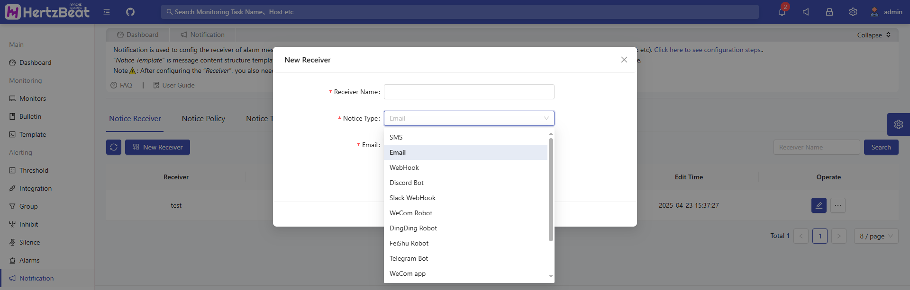Click the refresh receivers icon button
Image resolution: width=910 pixels, height=290 pixels.
point(114,147)
